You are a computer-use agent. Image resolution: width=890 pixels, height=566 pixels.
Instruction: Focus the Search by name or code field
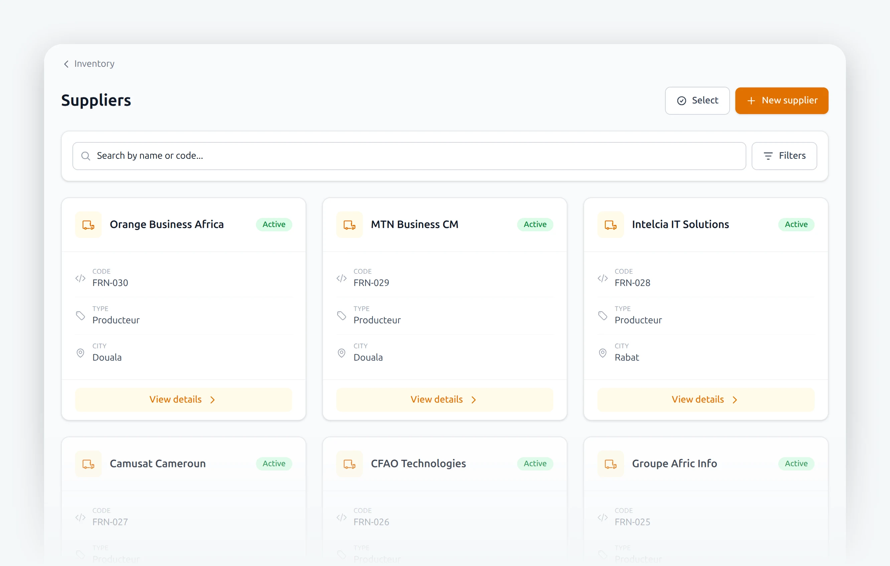409,156
